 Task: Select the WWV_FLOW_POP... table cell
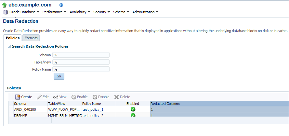(x=64, y=109)
